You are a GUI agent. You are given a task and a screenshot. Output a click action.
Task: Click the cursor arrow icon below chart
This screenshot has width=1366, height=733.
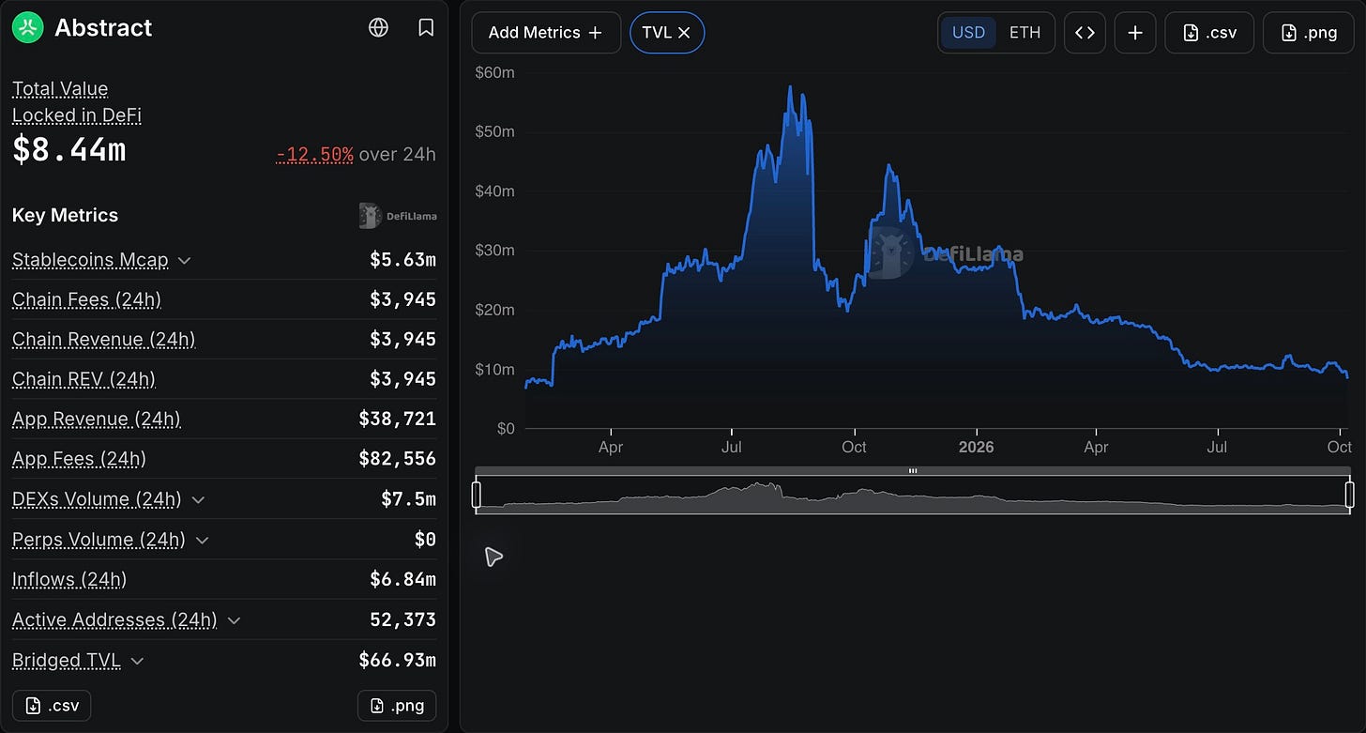point(493,557)
